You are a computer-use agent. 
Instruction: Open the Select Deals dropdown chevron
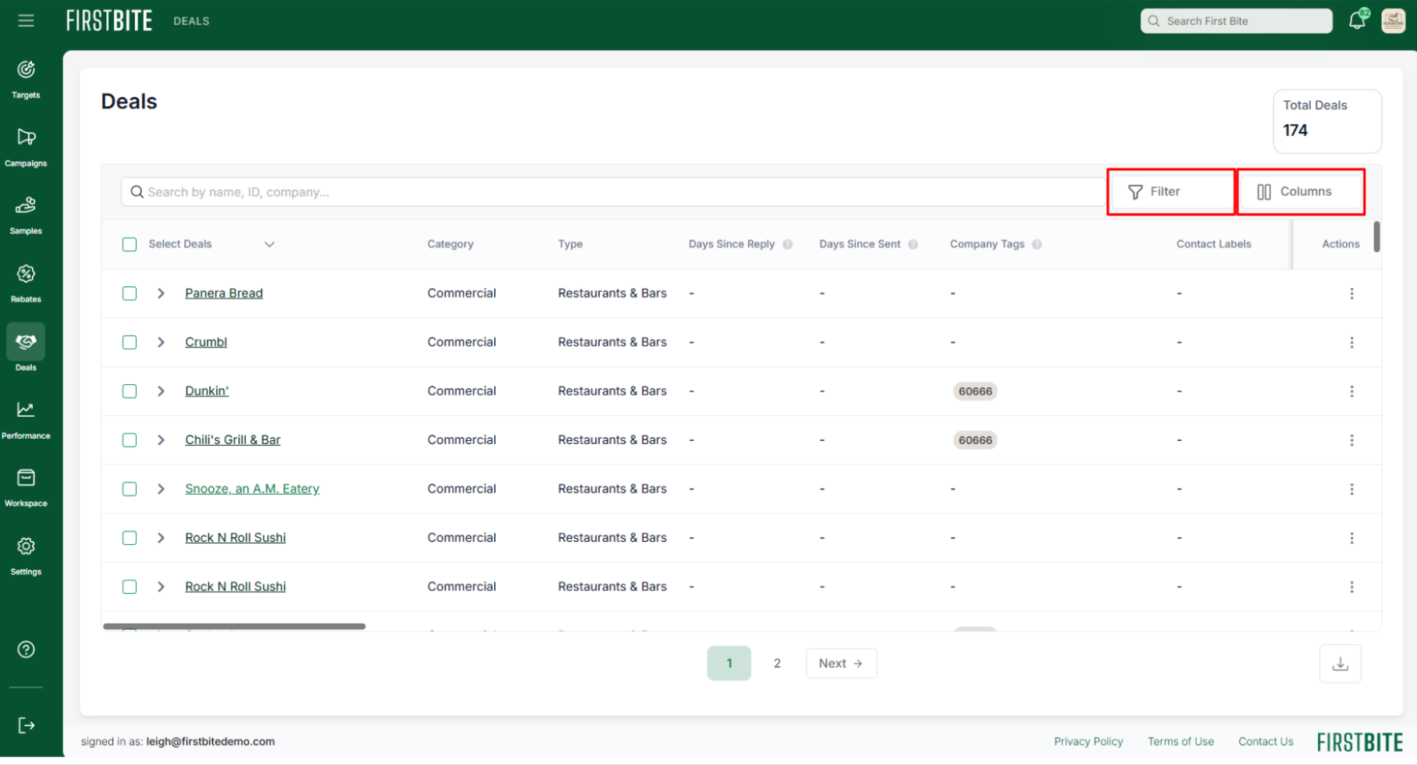pos(269,244)
